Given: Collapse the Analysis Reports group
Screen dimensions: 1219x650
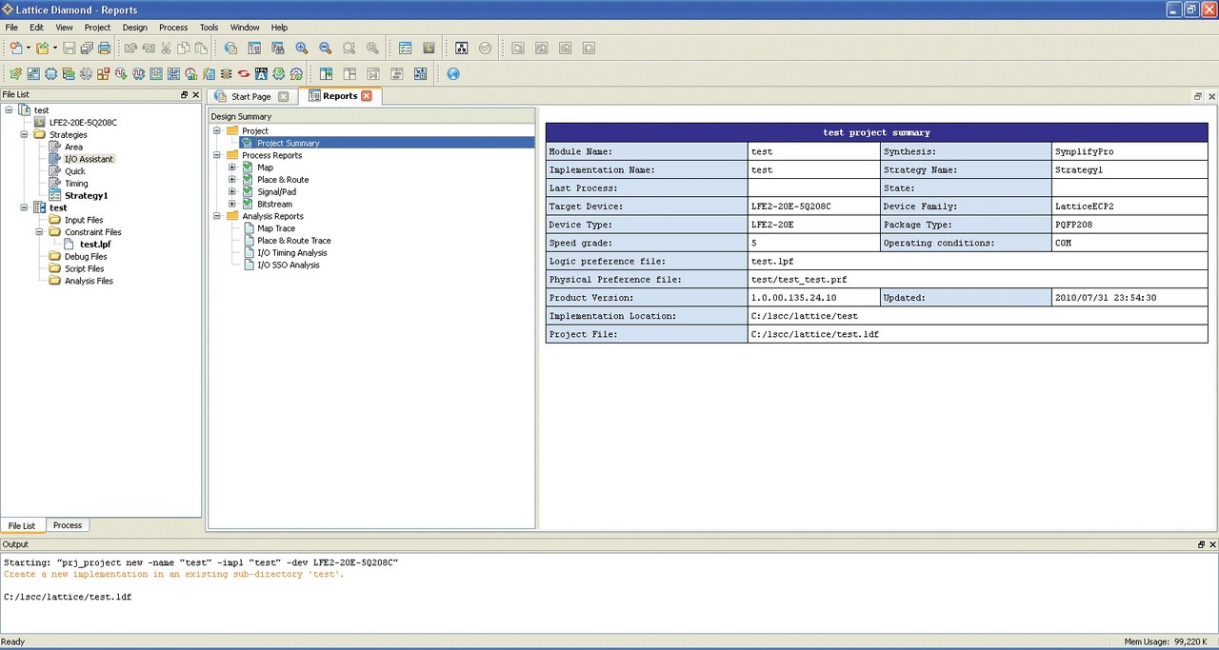Looking at the screenshot, I should coord(217,216).
